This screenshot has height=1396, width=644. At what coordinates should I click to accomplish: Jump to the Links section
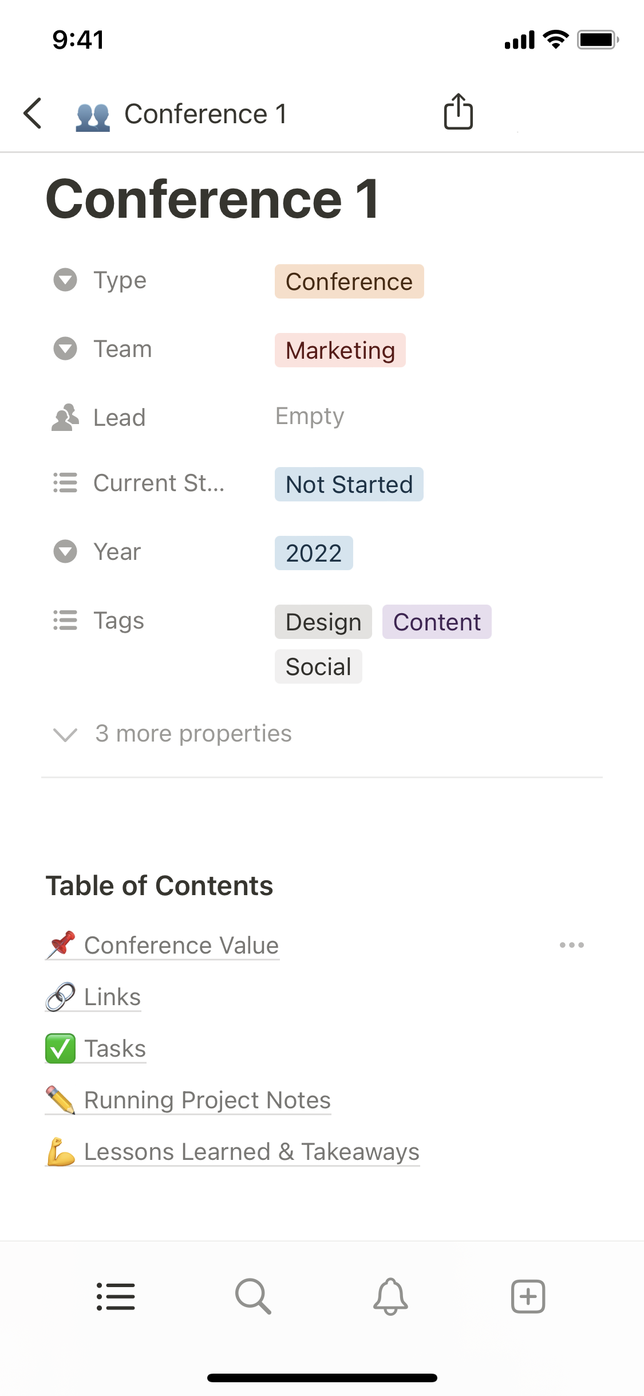pos(112,997)
